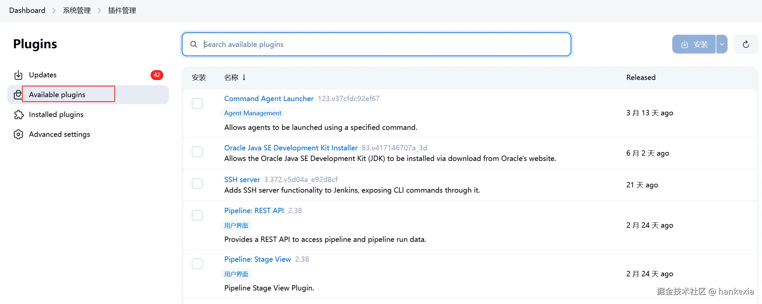This screenshot has height=304, width=762.
Task: Open the Oracle Java SE Development Kit Installer link
Action: pyautogui.click(x=291, y=148)
